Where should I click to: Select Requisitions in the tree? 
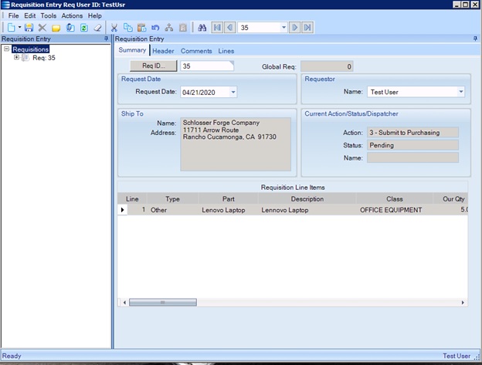click(30, 49)
